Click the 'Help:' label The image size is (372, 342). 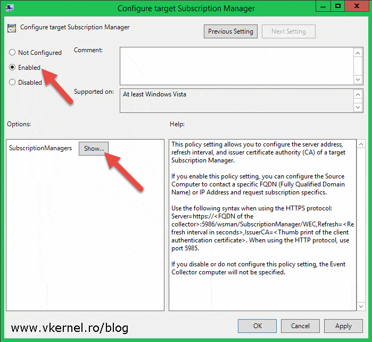click(x=177, y=124)
